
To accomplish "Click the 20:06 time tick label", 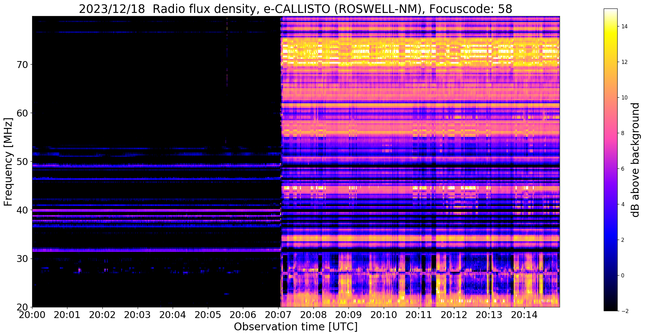I will click(243, 314).
